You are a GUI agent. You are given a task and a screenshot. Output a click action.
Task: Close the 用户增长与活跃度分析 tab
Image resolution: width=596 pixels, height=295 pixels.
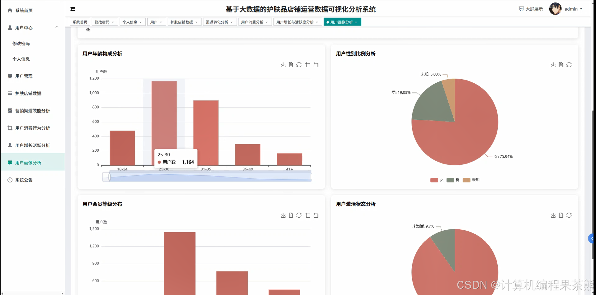317,22
